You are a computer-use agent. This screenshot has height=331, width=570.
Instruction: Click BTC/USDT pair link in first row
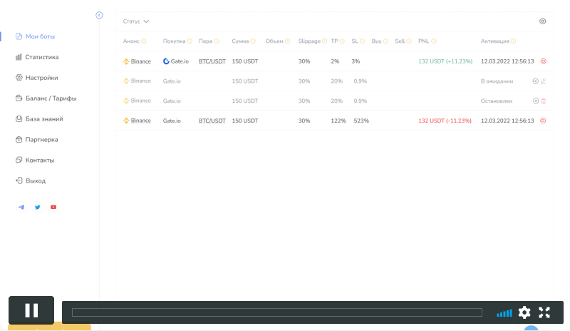[x=212, y=61]
